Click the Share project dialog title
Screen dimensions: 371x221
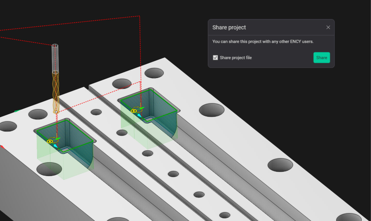click(229, 27)
